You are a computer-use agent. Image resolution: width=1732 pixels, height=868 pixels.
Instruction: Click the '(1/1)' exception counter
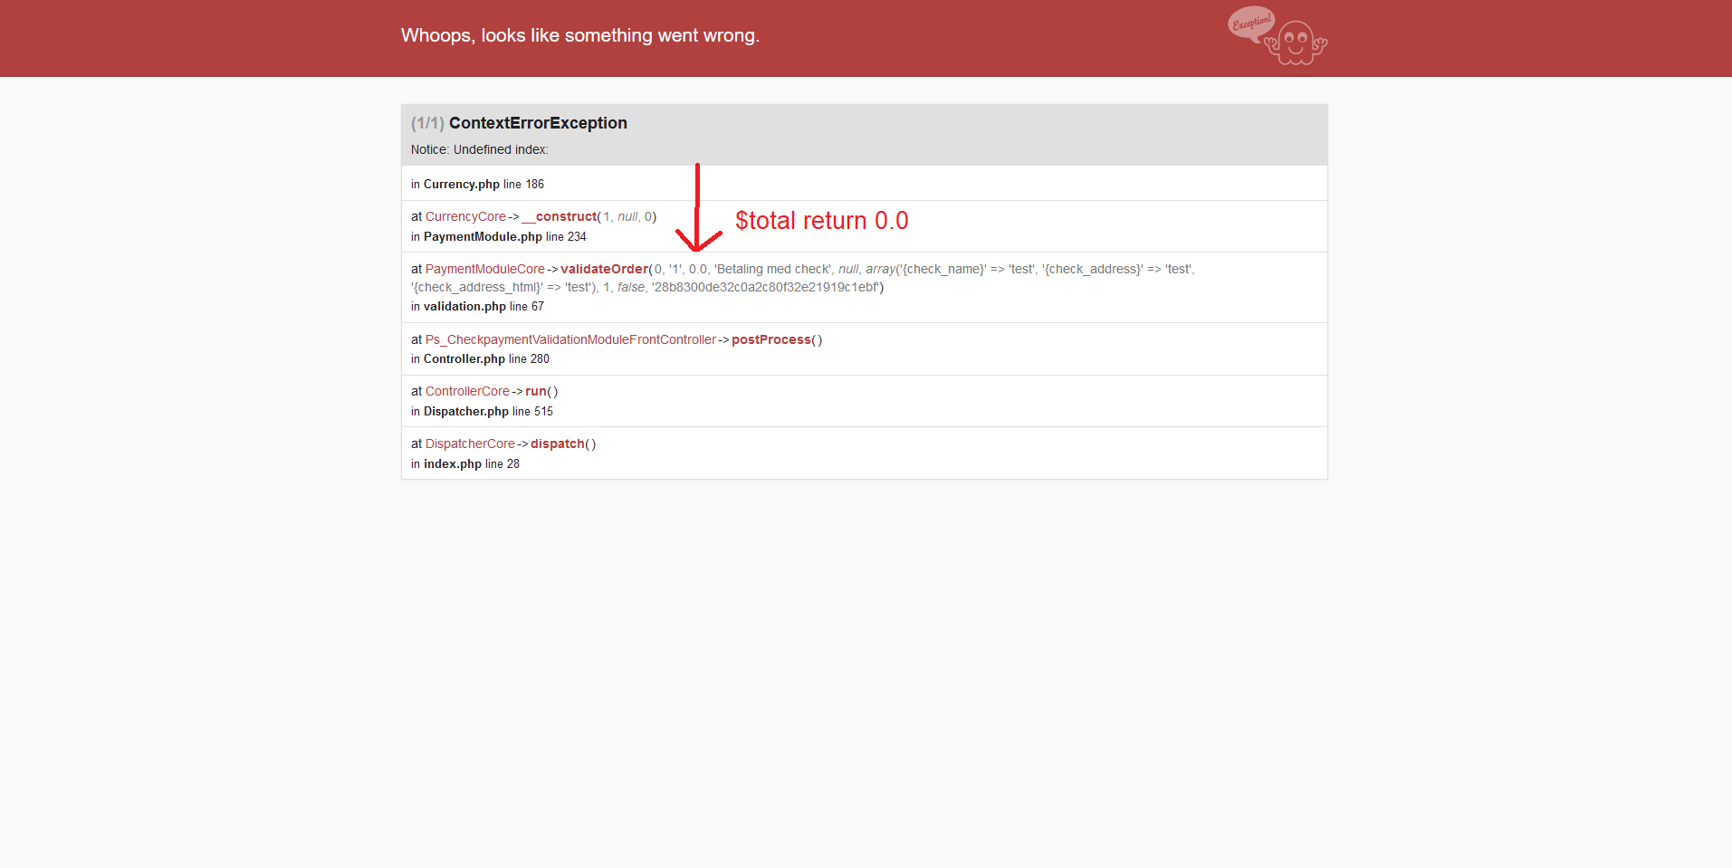(427, 123)
